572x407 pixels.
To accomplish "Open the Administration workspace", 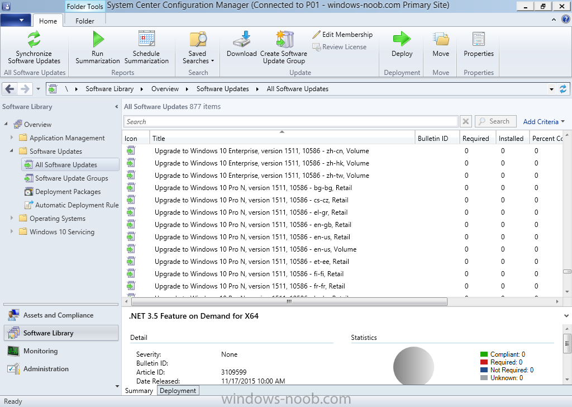I will (x=61, y=368).
